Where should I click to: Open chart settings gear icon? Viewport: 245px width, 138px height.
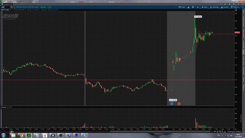click(193, 7)
